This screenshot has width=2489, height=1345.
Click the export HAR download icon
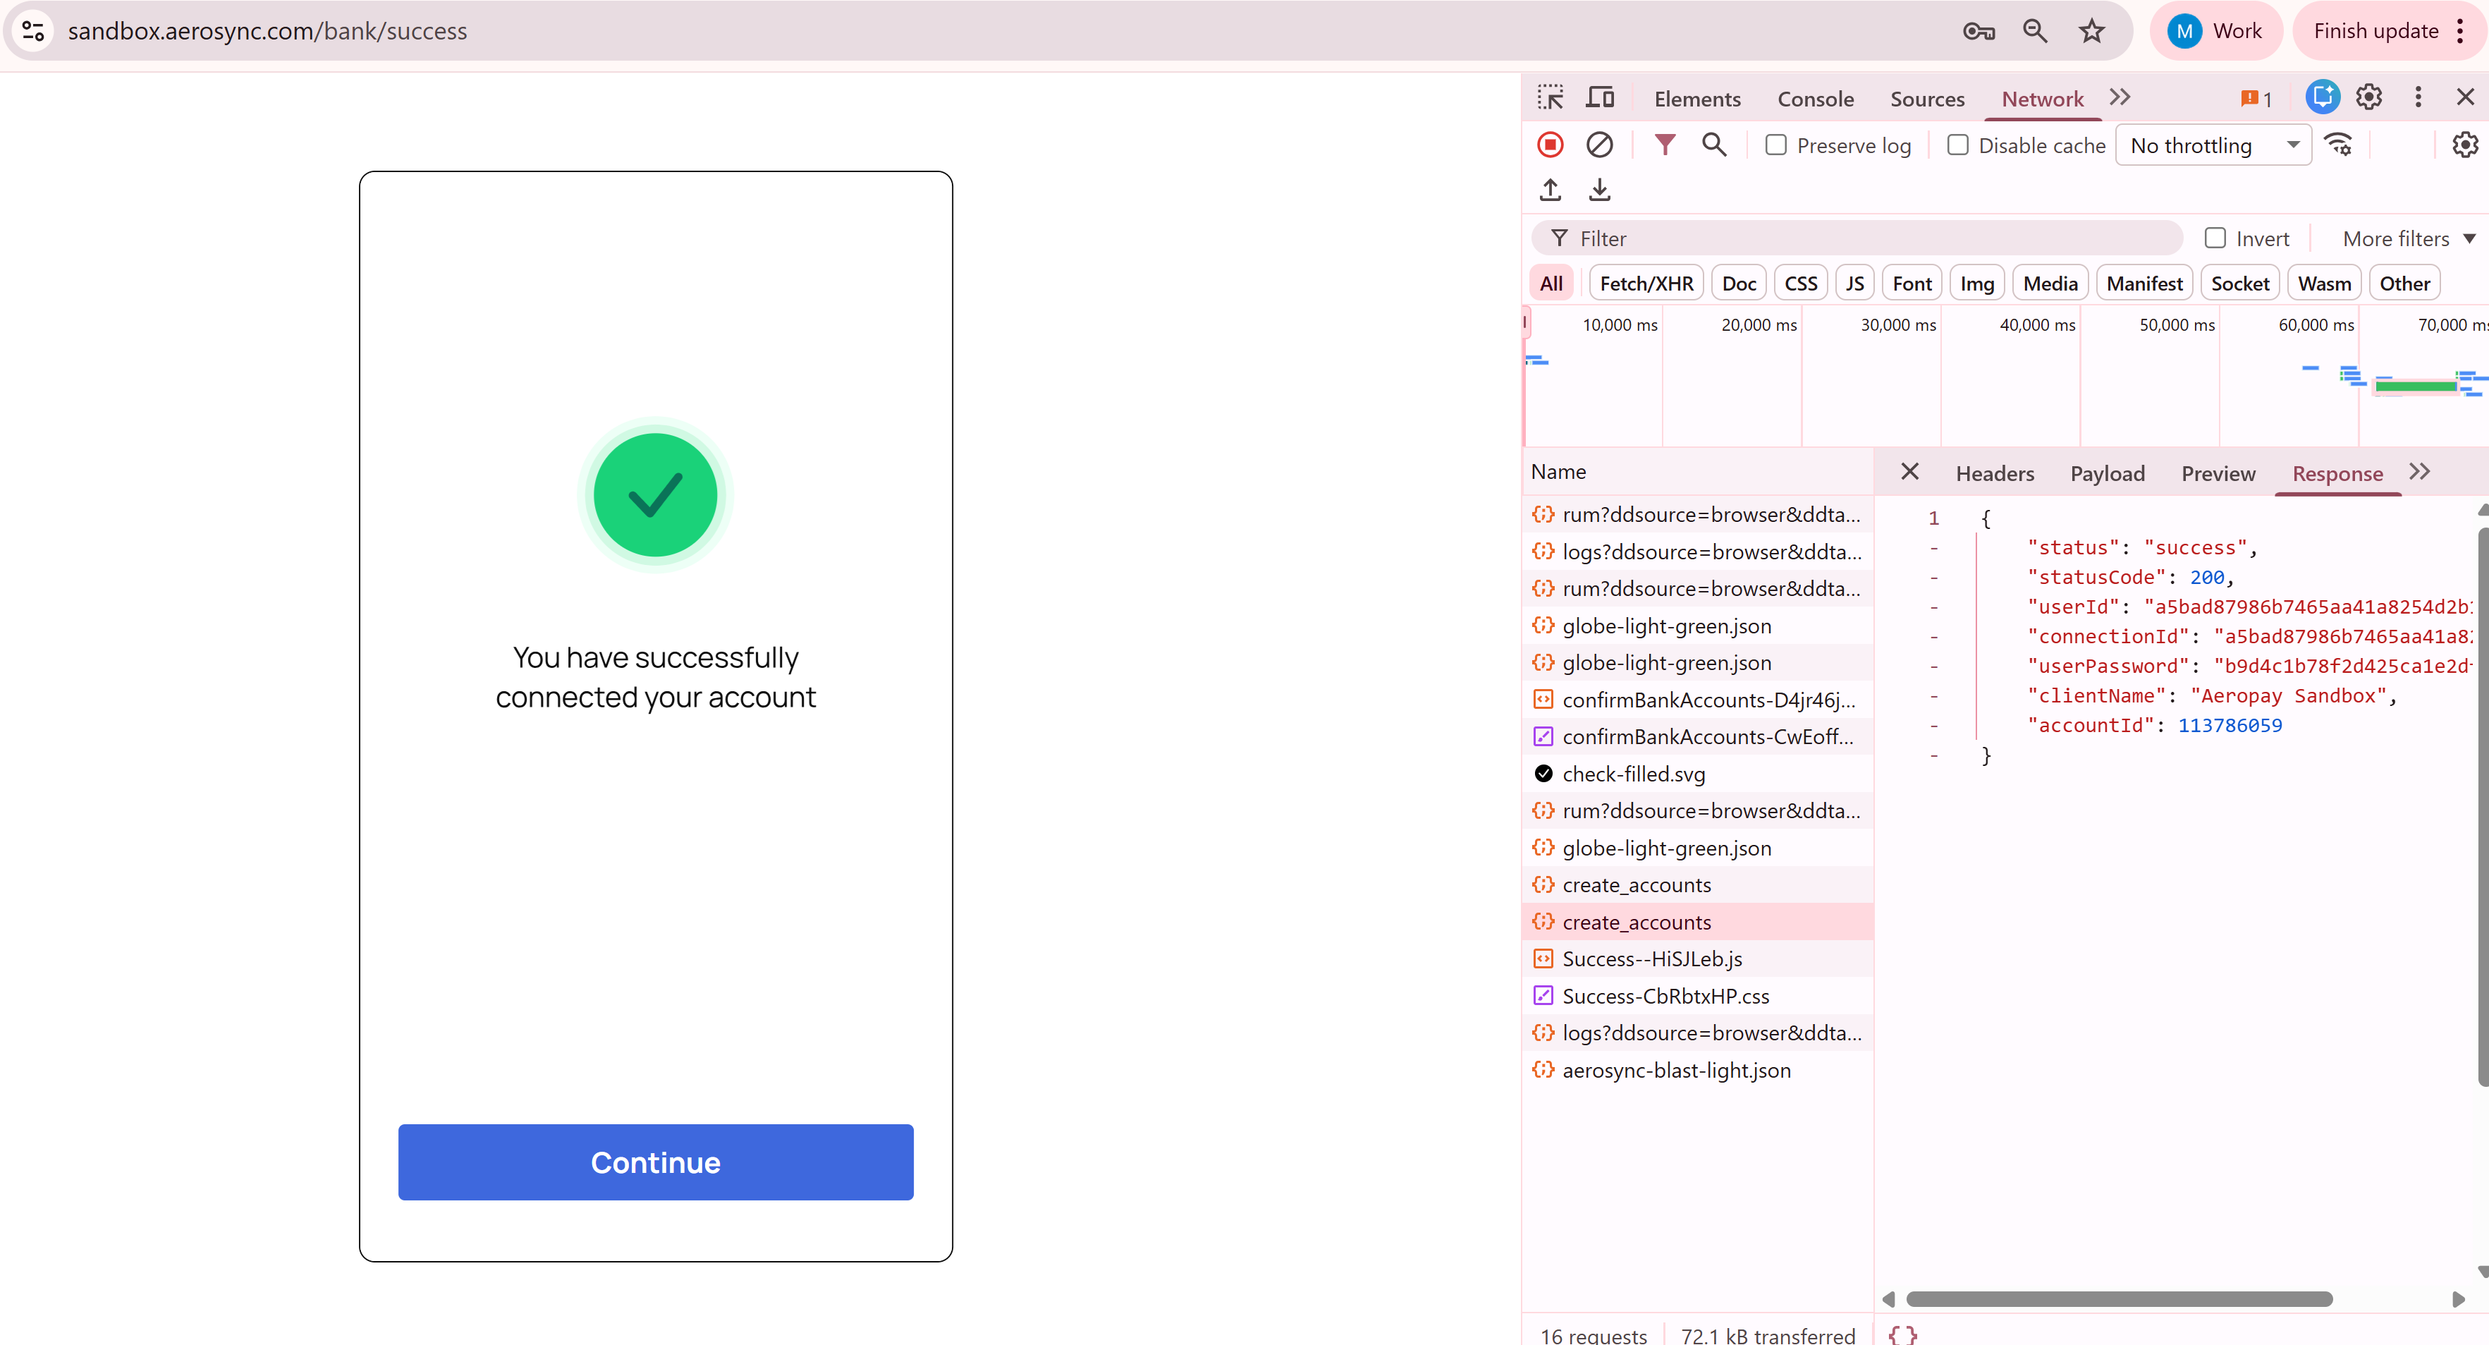tap(1599, 190)
